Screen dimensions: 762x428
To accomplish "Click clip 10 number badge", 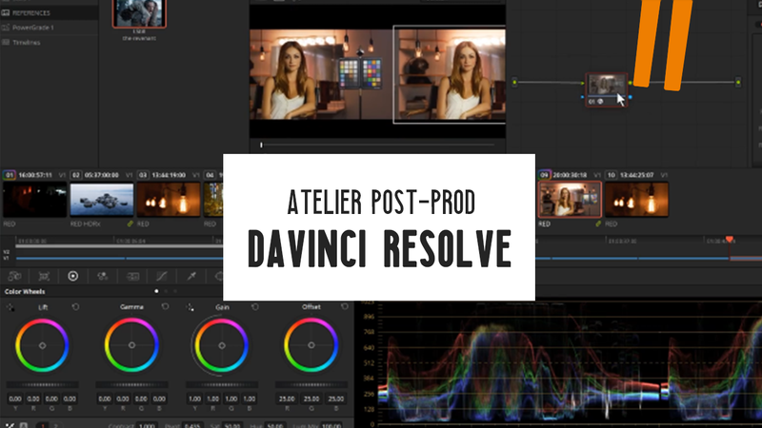I will point(612,175).
